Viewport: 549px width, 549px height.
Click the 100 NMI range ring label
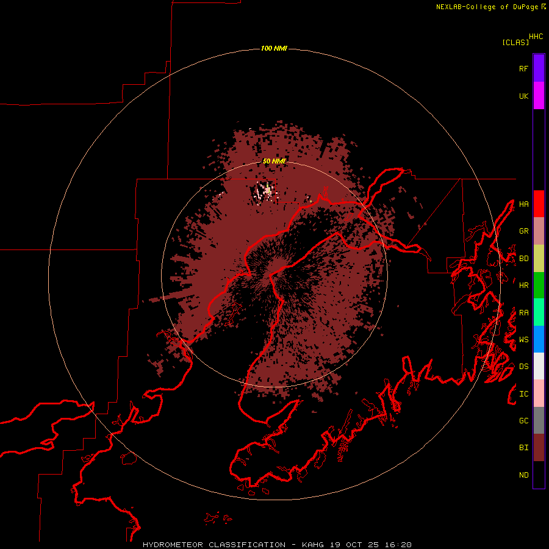click(274, 48)
